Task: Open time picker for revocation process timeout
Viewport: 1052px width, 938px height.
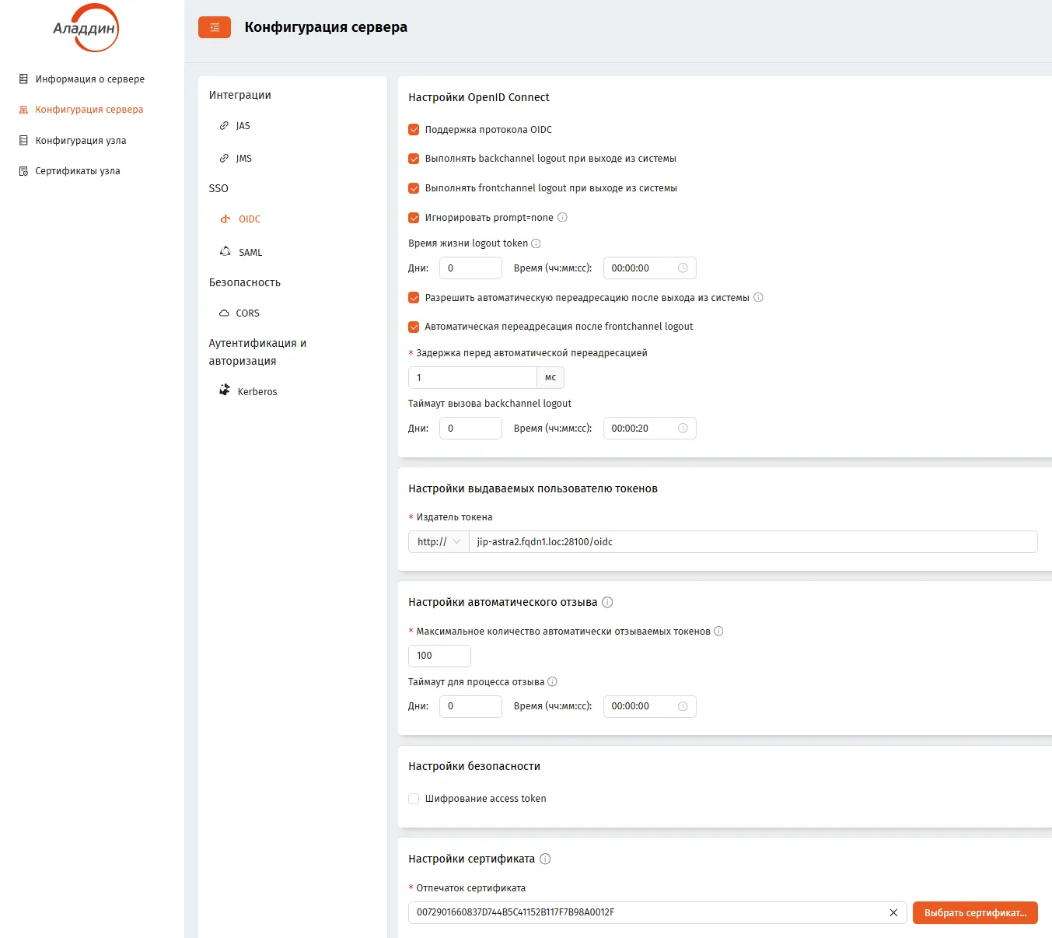Action: pyautogui.click(x=649, y=706)
